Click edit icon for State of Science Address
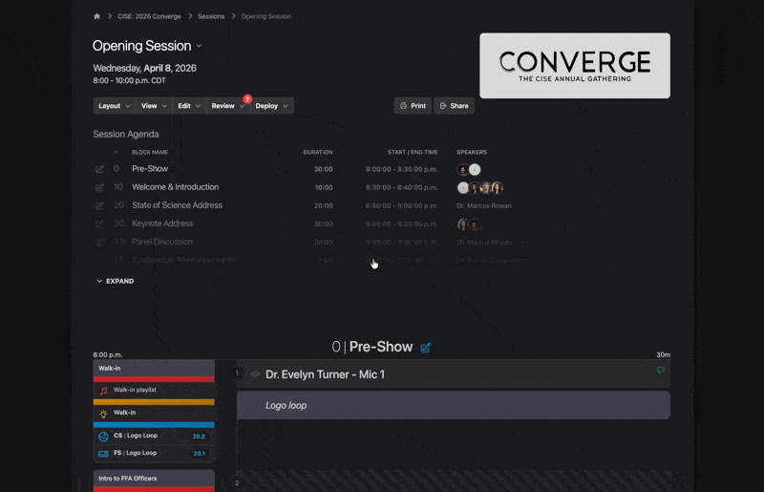Viewport: 764px width, 492px height. click(x=99, y=205)
